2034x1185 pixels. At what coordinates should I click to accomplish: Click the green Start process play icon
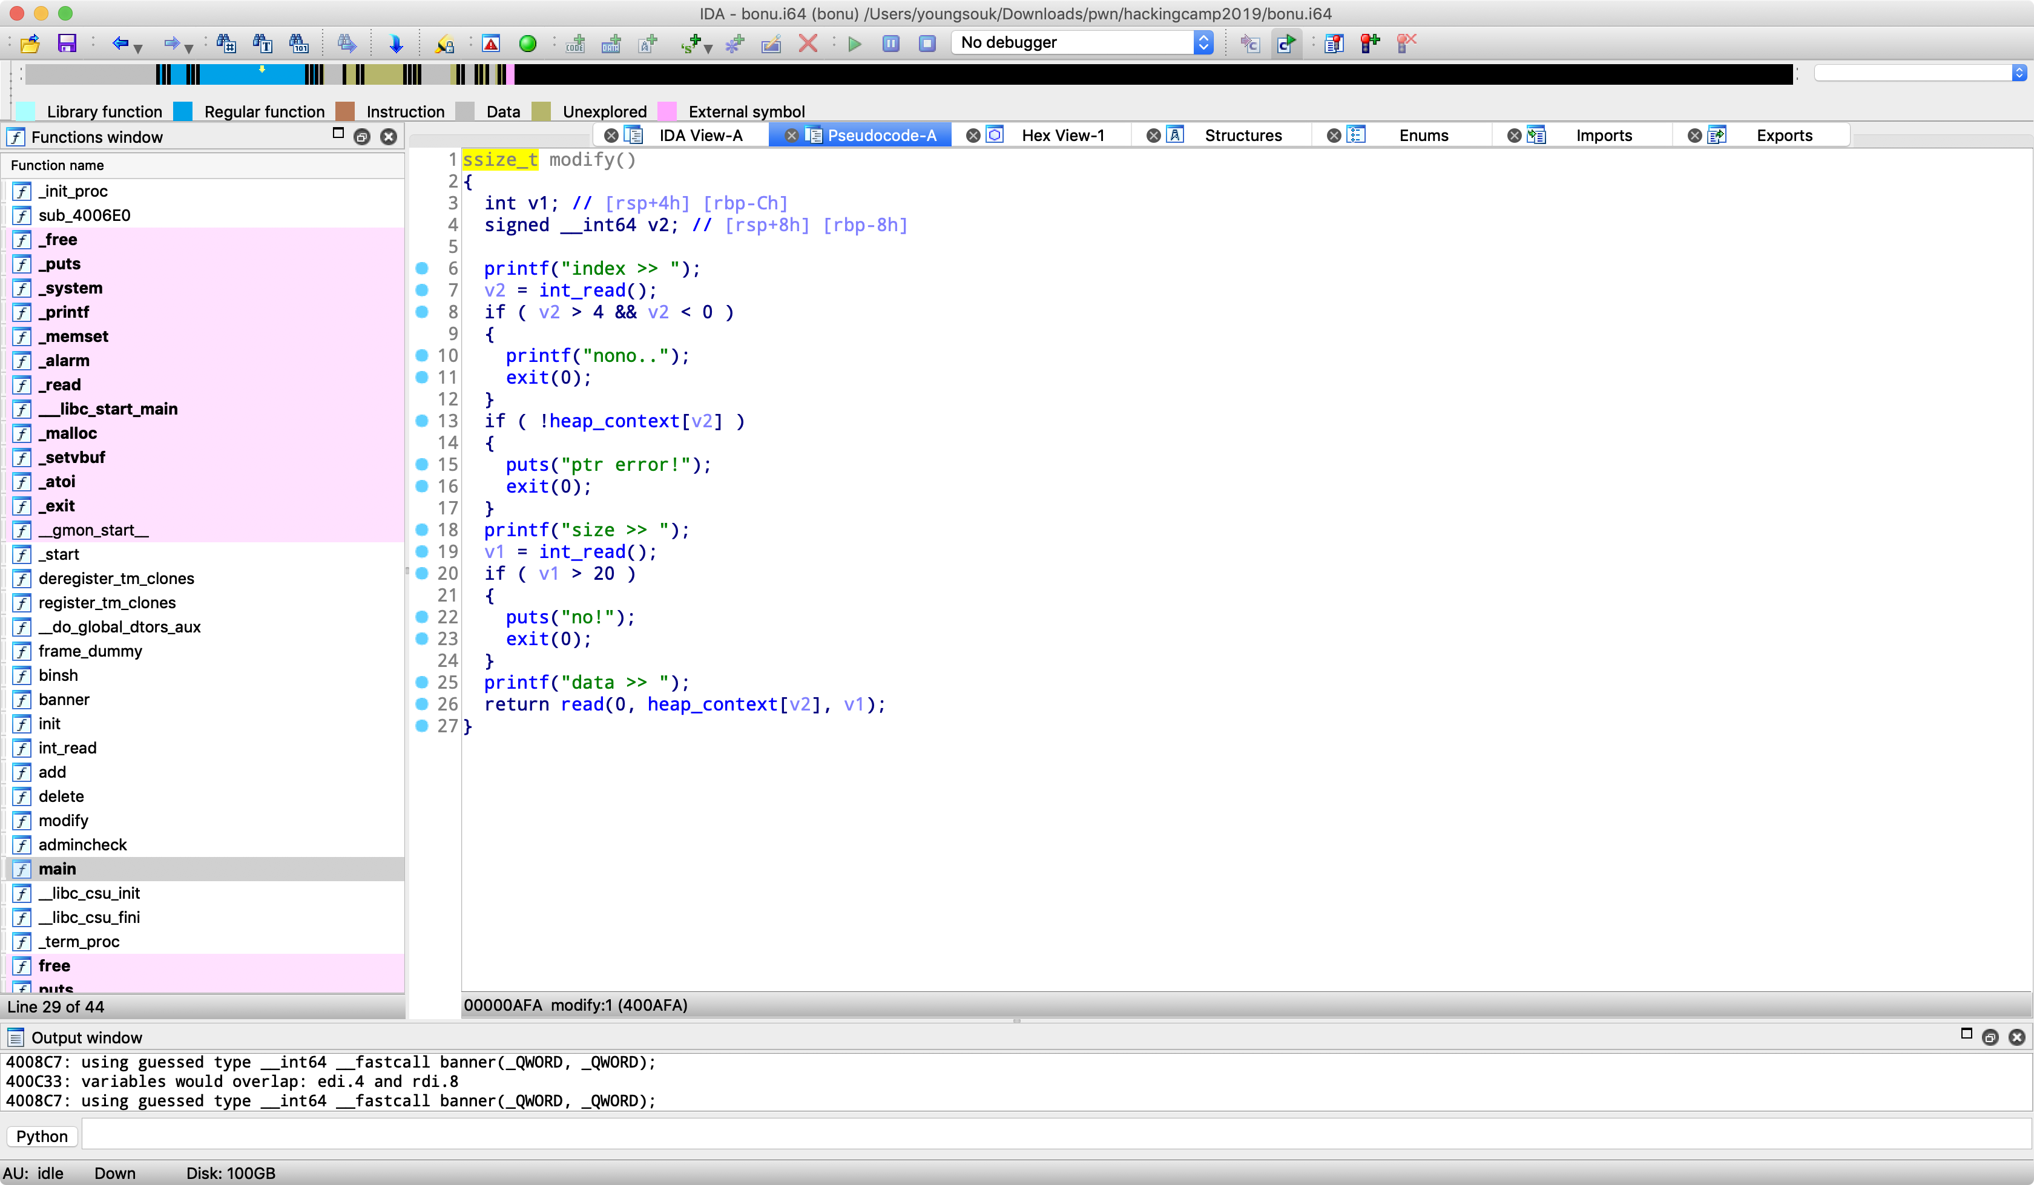click(855, 43)
